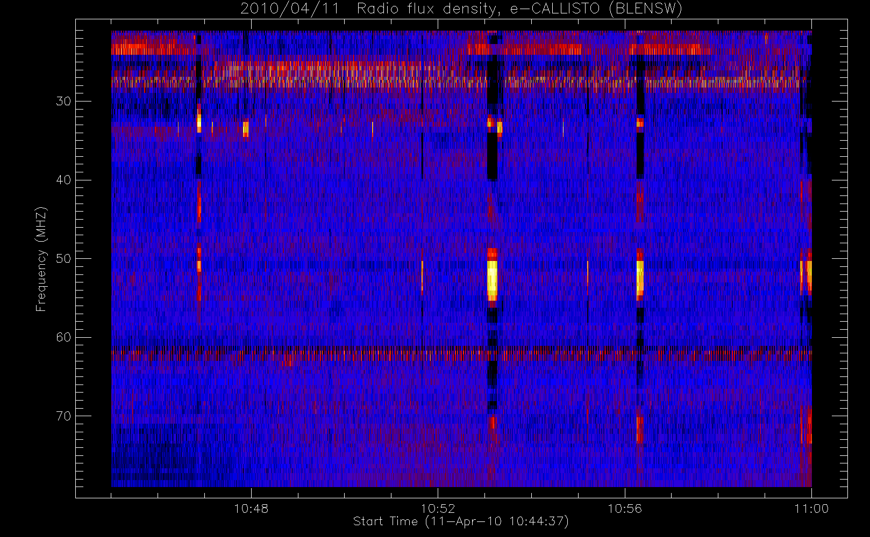Click the 40 frequency tick label
The image size is (870, 537).
(63, 180)
